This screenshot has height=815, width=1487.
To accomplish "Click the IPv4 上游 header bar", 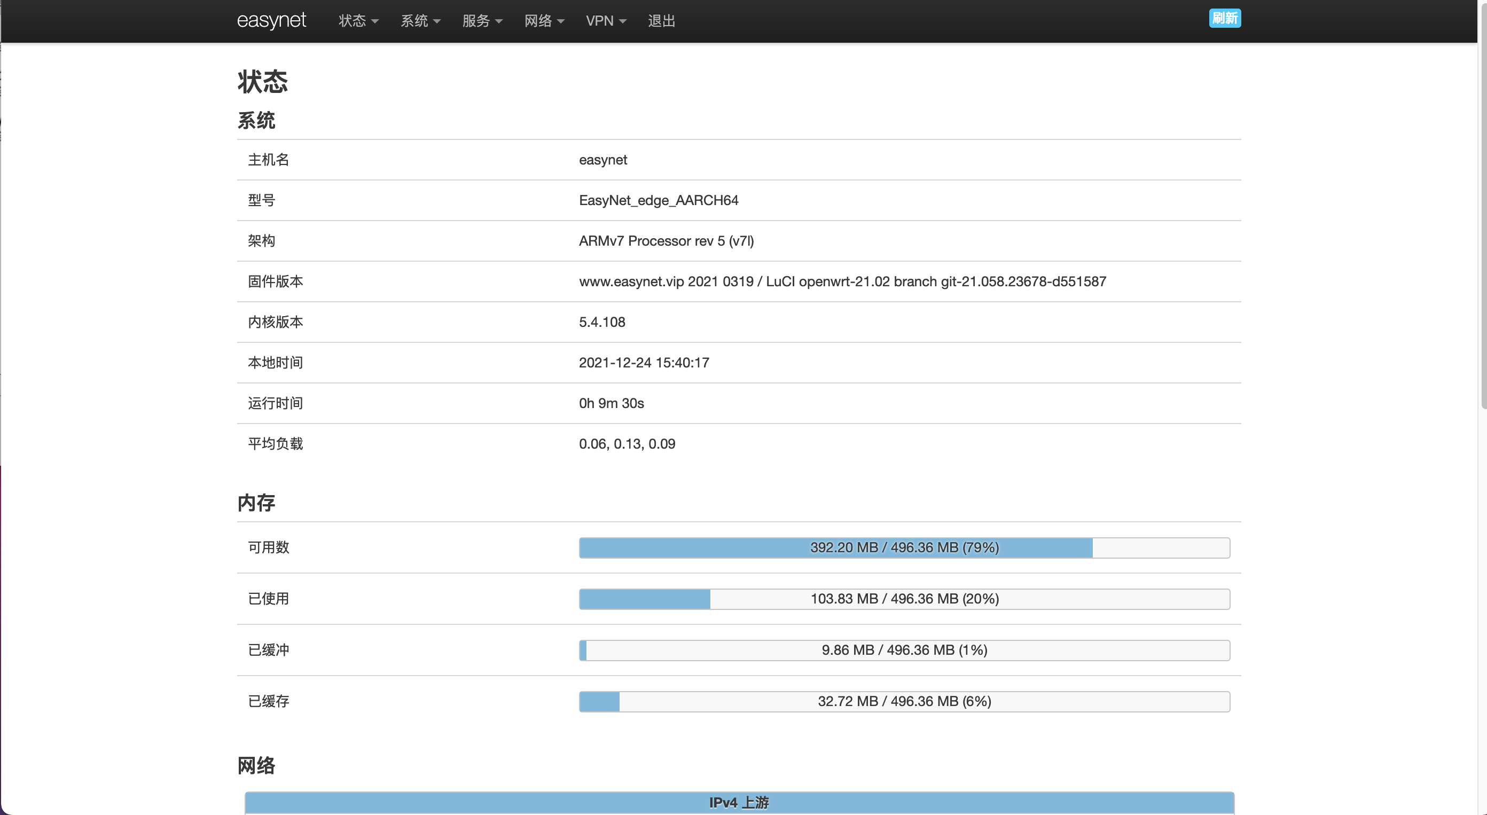I will coord(739,803).
